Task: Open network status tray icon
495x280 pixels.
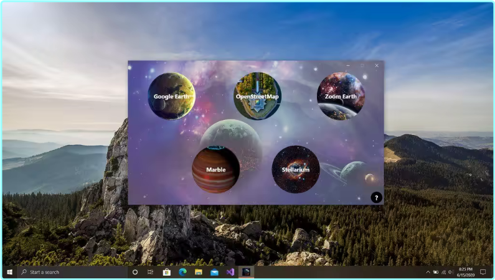Action: (x=443, y=272)
